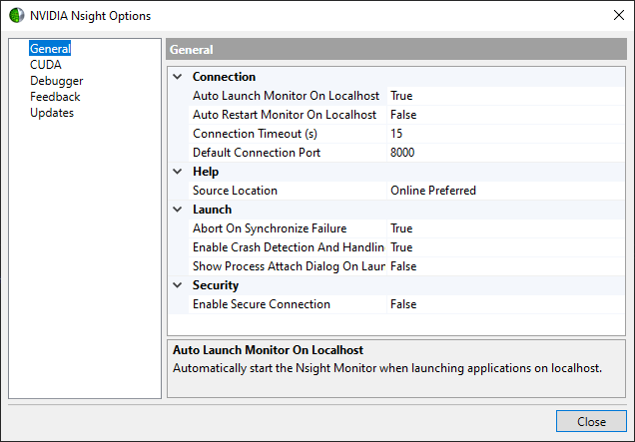Screen dimensions: 635x442
Task: Click True value for Auto Launch Monitor
Action: [506, 96]
